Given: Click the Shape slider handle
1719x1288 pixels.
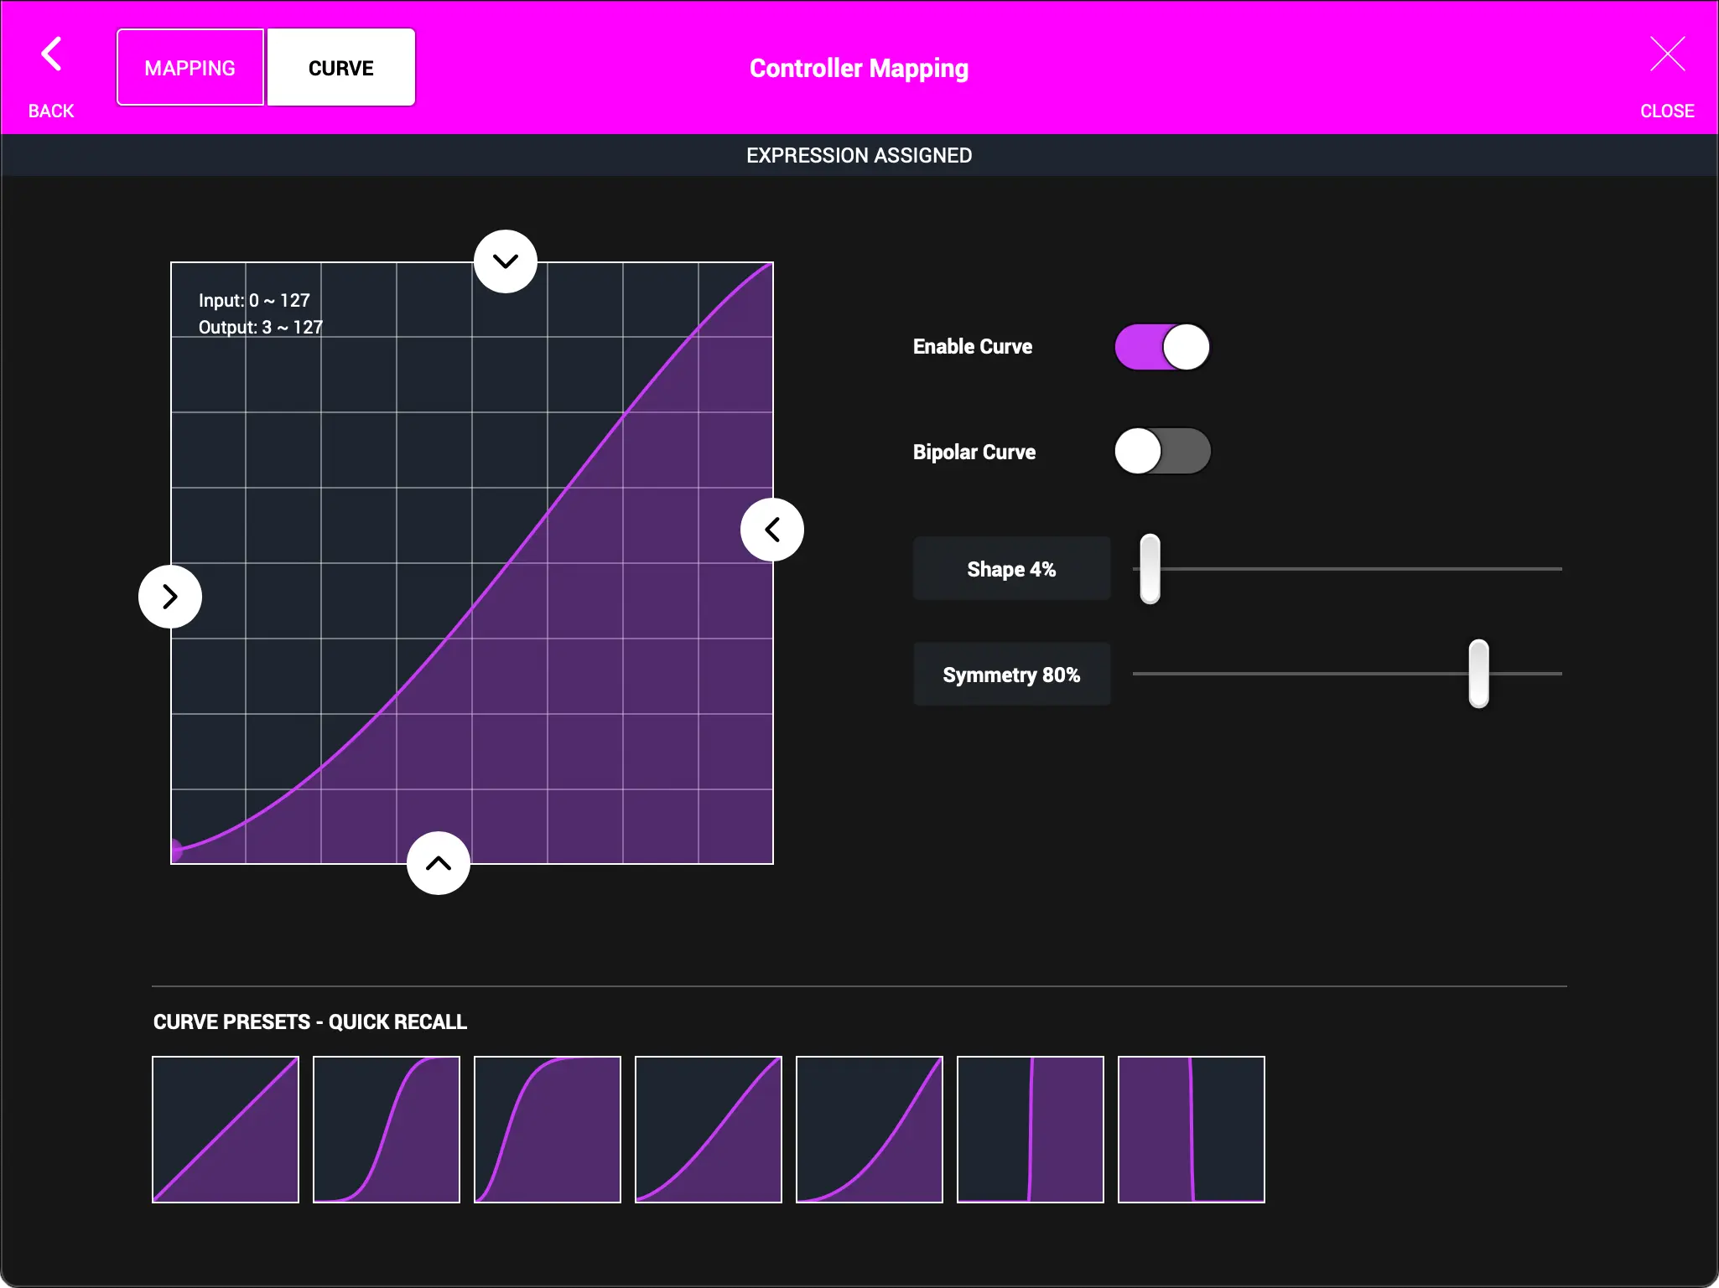Looking at the screenshot, I should pos(1149,568).
